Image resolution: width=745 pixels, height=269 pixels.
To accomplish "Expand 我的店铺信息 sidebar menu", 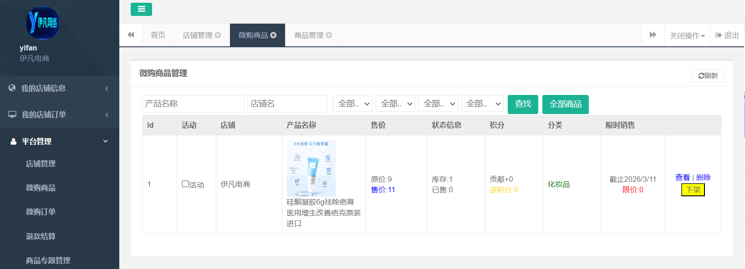I will (x=59, y=88).
